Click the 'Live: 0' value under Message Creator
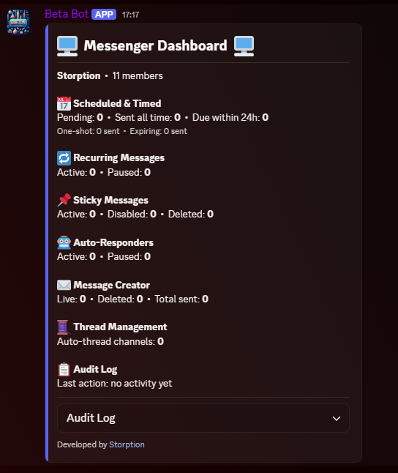The width and height of the screenshot is (398, 473). pyautogui.click(x=72, y=299)
